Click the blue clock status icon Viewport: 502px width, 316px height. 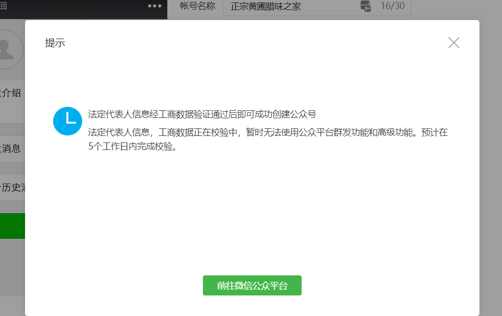tap(68, 121)
